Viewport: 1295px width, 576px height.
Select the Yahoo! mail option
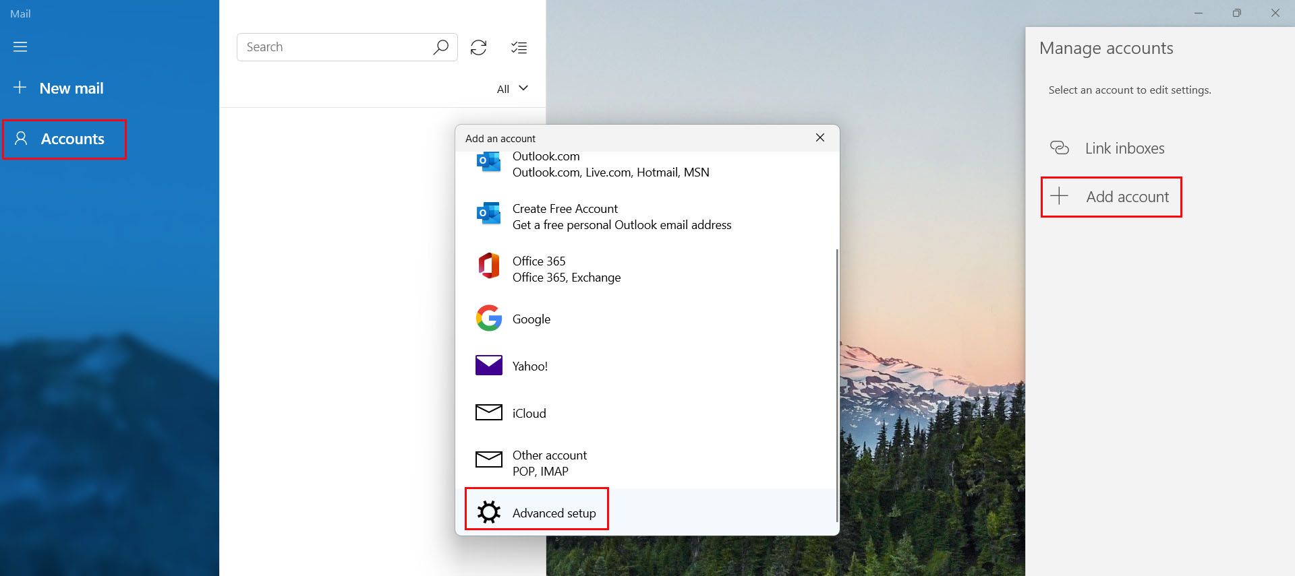tap(646, 366)
